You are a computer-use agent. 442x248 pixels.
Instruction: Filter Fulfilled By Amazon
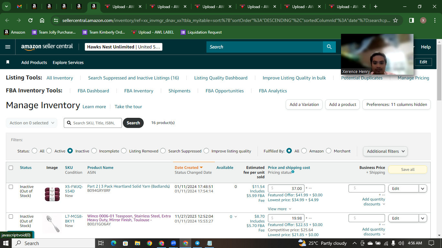point(304,151)
